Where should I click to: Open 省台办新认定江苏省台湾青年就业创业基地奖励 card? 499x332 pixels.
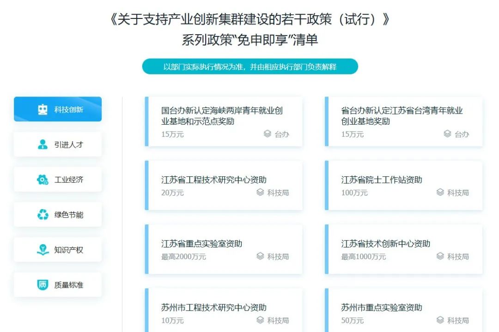tap(404, 121)
